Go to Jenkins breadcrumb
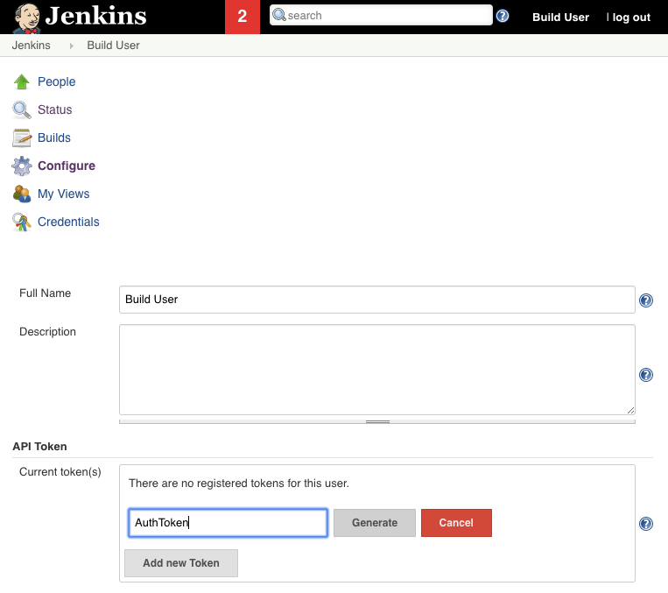This screenshot has height=593, width=668. click(32, 46)
